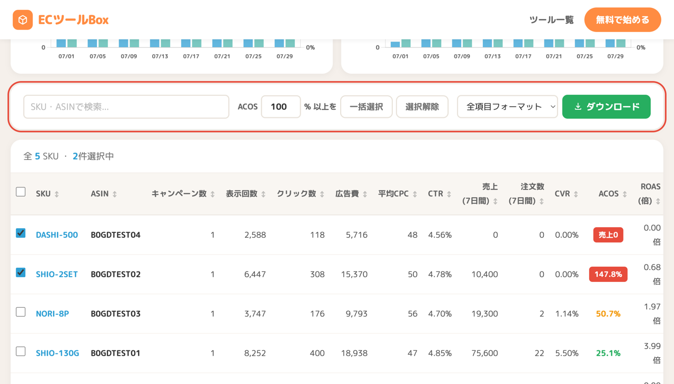Click ASIN cell B0GDTEST04

115,235
